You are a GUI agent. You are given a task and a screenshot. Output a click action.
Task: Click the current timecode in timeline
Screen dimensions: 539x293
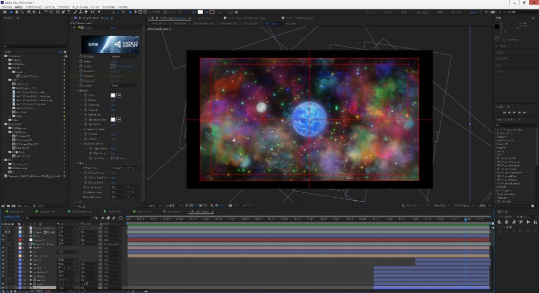coord(12,217)
